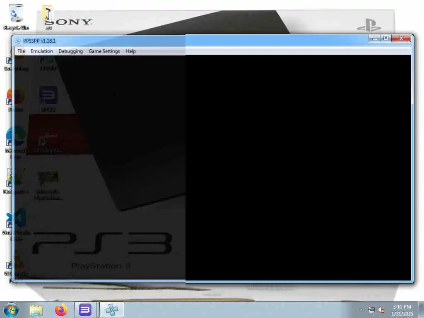Click the black PPSSPP emulator display area
Screen dimensions: 424x318
[x=212, y=168]
